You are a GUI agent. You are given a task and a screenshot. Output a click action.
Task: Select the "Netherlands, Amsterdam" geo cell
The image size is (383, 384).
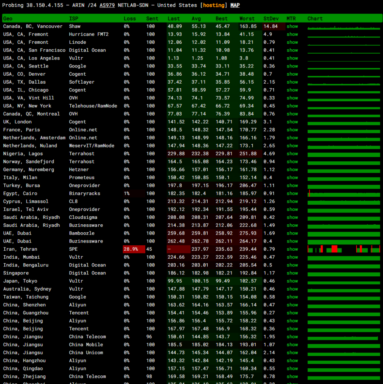[34, 138]
